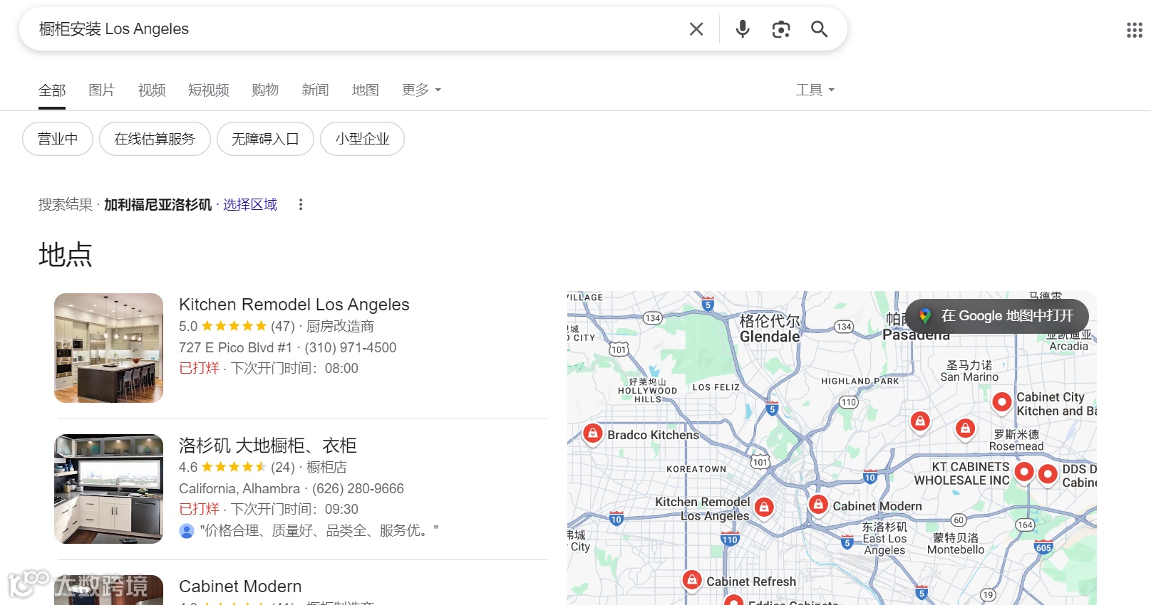Open the 洛杉矶 大地橱柜、衣柜 listing title
1151x605 pixels.
pos(268,446)
